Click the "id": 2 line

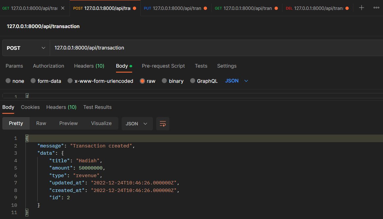click(x=60, y=198)
